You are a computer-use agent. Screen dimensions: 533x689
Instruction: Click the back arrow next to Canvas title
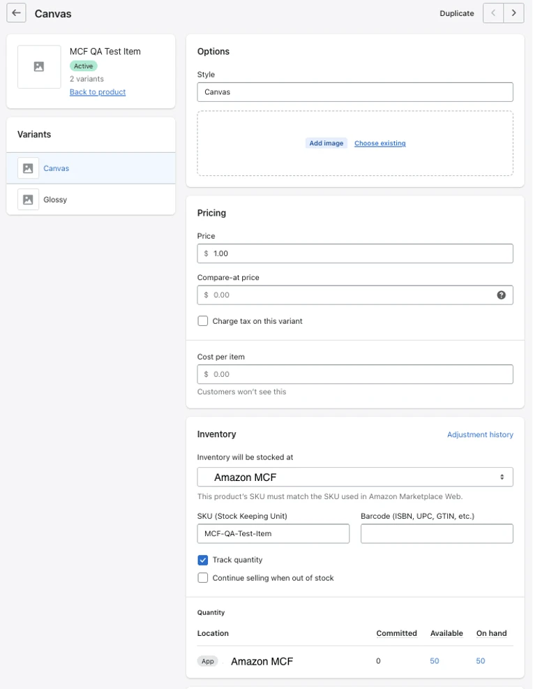click(x=16, y=13)
